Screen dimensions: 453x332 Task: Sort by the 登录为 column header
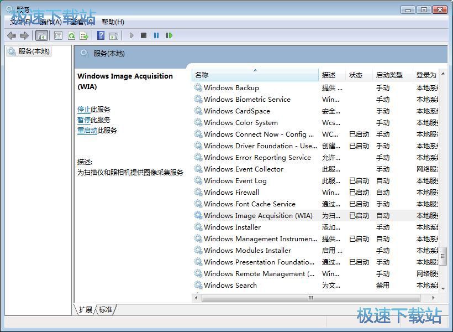tap(426, 75)
